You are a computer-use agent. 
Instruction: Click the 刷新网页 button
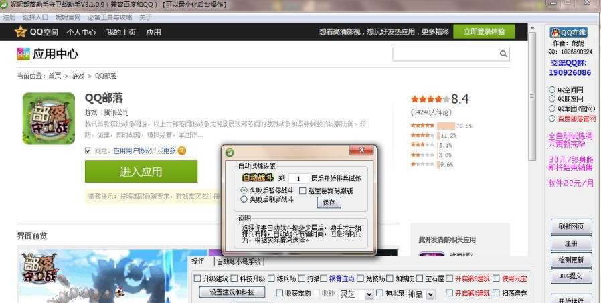pos(571,226)
